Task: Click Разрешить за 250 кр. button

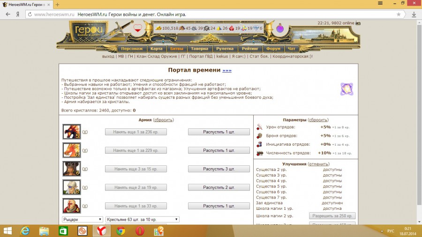Action: tap(332, 216)
